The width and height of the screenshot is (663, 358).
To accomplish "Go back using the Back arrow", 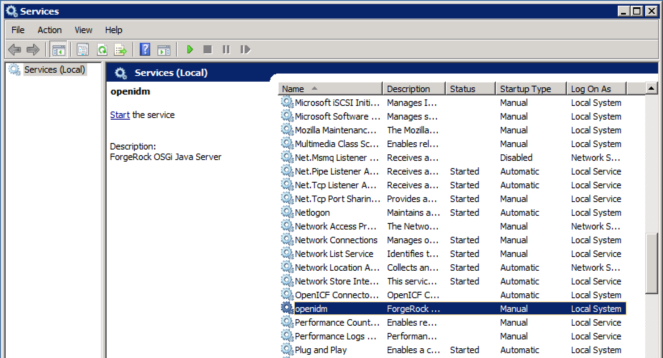I will 15,50.
